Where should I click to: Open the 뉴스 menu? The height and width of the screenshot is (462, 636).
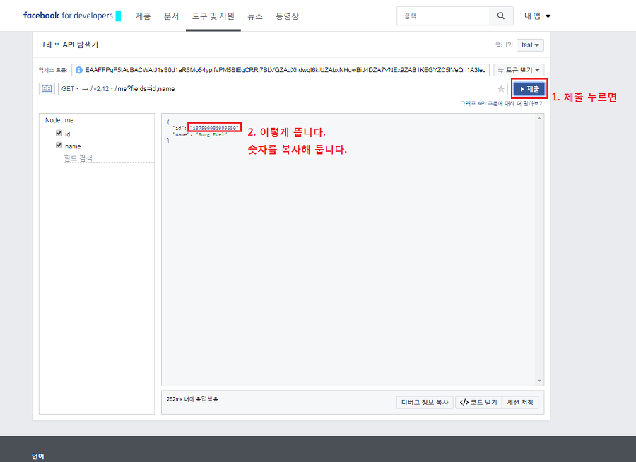pos(255,16)
